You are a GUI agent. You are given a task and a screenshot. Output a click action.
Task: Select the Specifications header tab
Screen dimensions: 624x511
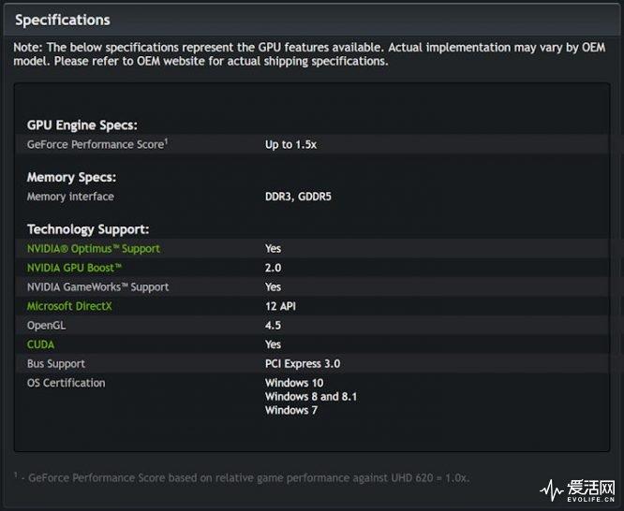(x=63, y=20)
